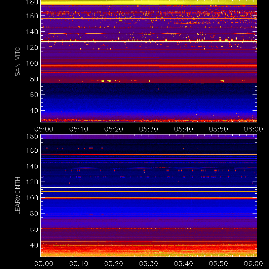Choose the 140 frequency tick on Learmonth axis
This screenshot has height=269, width=269.
pyautogui.click(x=32, y=166)
